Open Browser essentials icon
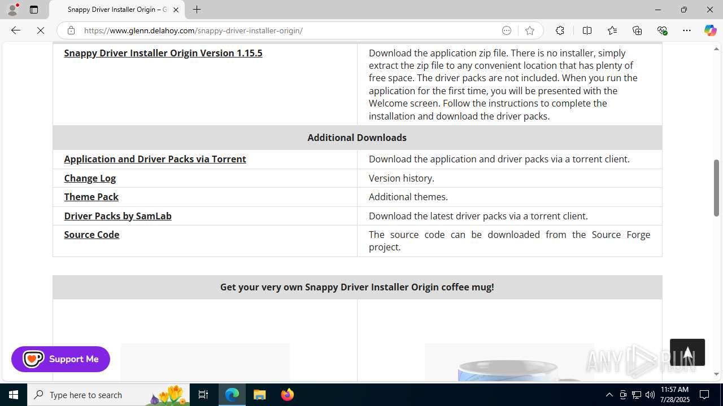 (662, 30)
